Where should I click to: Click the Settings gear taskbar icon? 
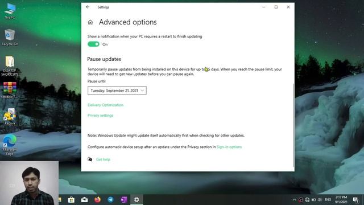tap(136, 200)
